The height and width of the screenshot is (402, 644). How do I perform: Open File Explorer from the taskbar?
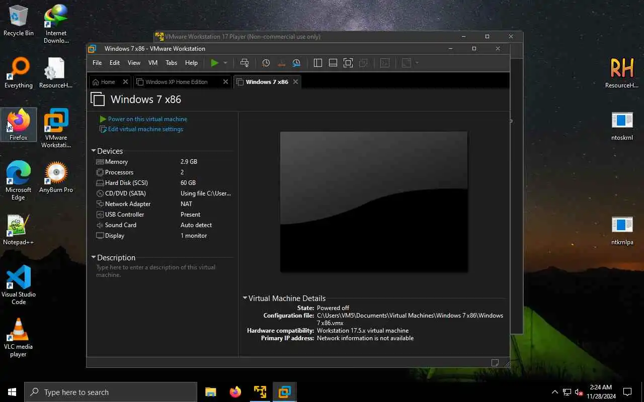[211, 392]
